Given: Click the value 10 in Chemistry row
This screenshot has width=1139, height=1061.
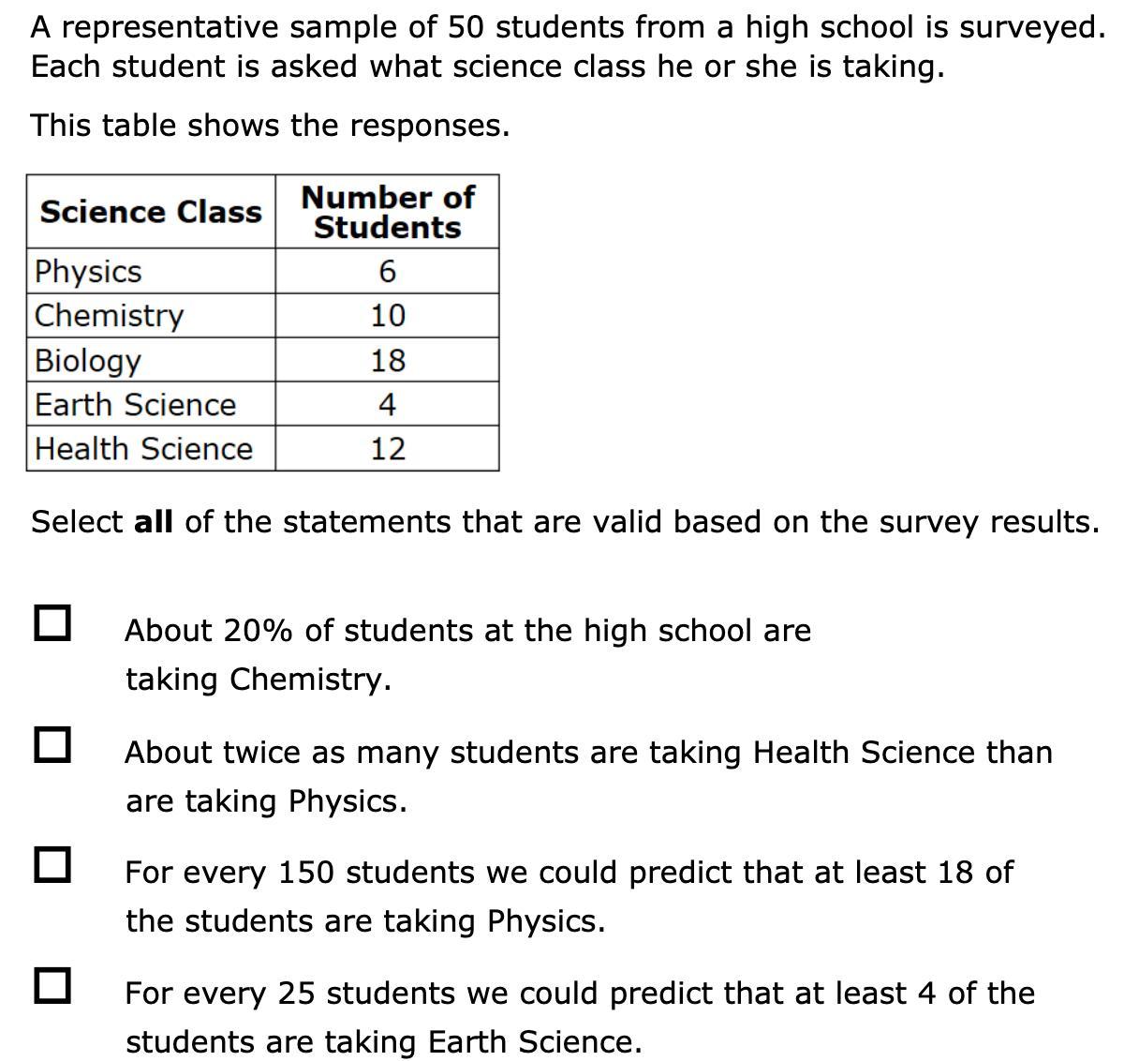Looking at the screenshot, I should tap(388, 316).
